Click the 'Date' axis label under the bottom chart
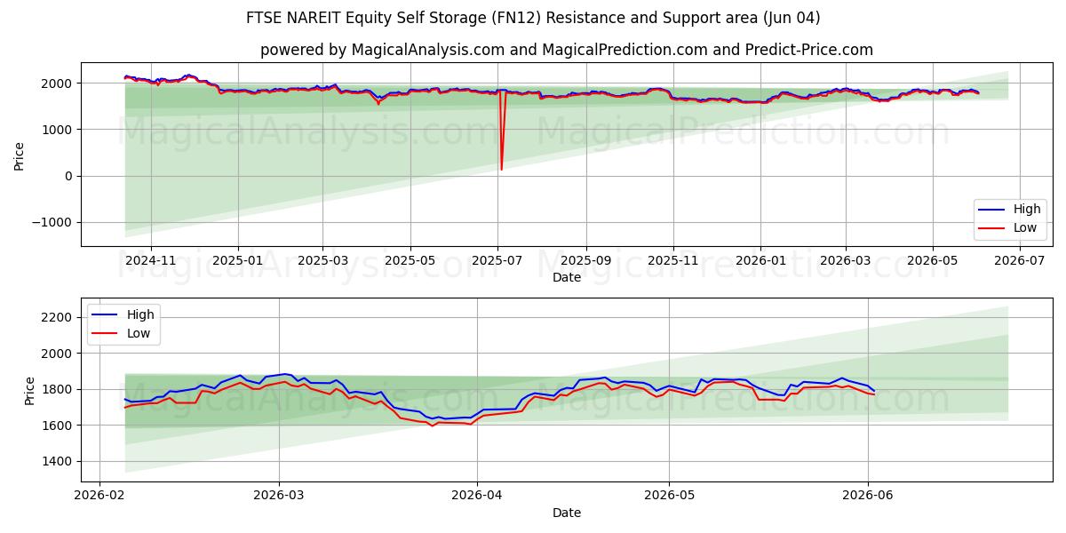The height and width of the screenshot is (533, 1066). pos(567,513)
